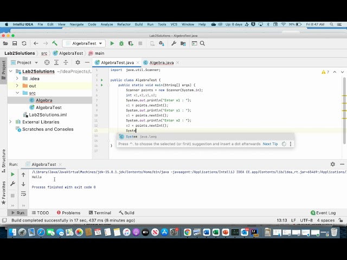This screenshot has width=347, height=260.
Task: Toggle soft-wrap in Run console
Action: pos(23,194)
